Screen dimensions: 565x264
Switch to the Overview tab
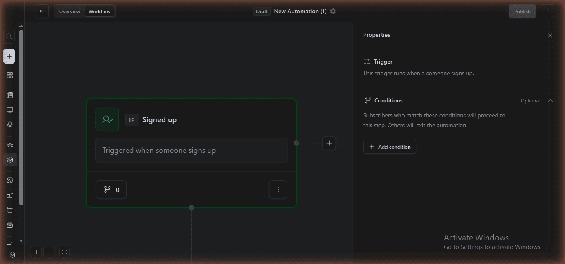(69, 11)
